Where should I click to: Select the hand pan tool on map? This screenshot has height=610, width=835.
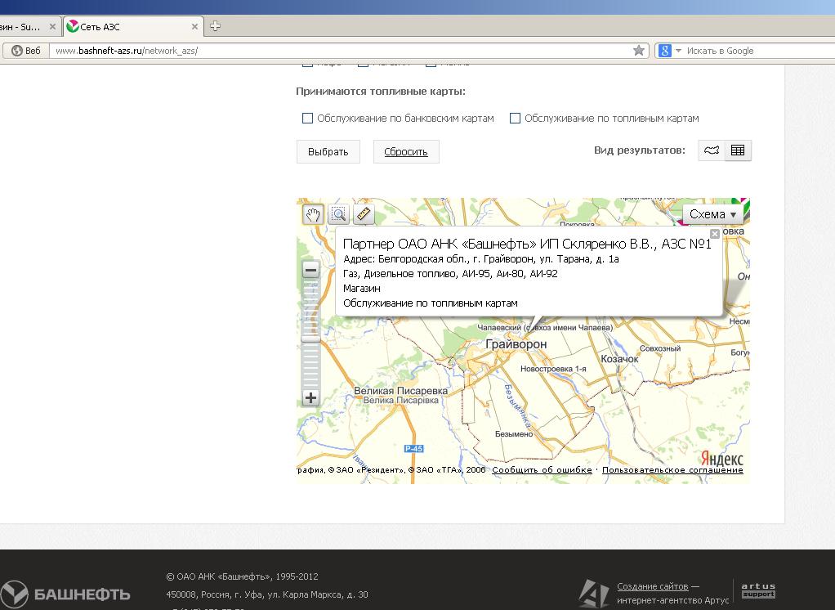tap(313, 214)
